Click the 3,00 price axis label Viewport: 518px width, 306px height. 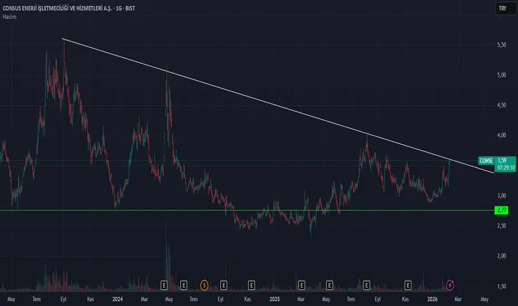point(501,196)
